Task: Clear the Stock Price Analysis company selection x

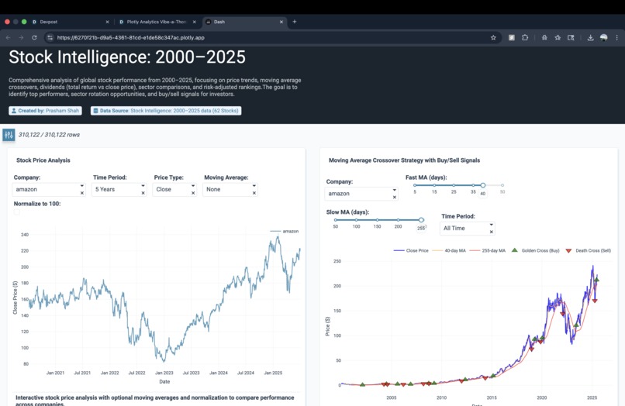Action: [x=81, y=193]
